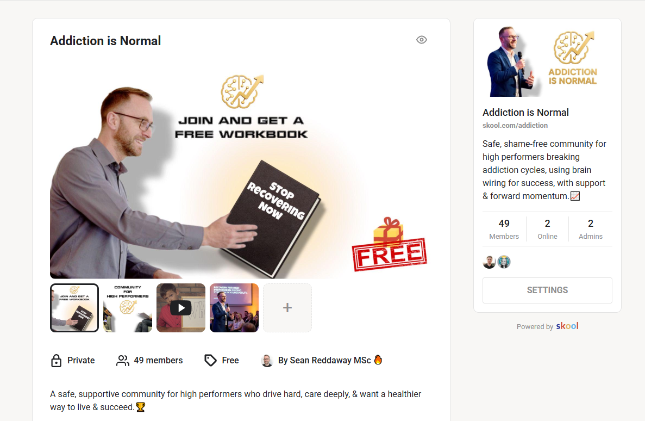The width and height of the screenshot is (645, 421).
Task: Click Sean Reddaway's small avatar
Action: point(267,361)
